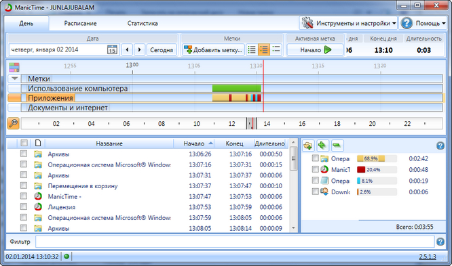
Task: Collapse the Метки timeline with triangle
Action: tap(15, 79)
